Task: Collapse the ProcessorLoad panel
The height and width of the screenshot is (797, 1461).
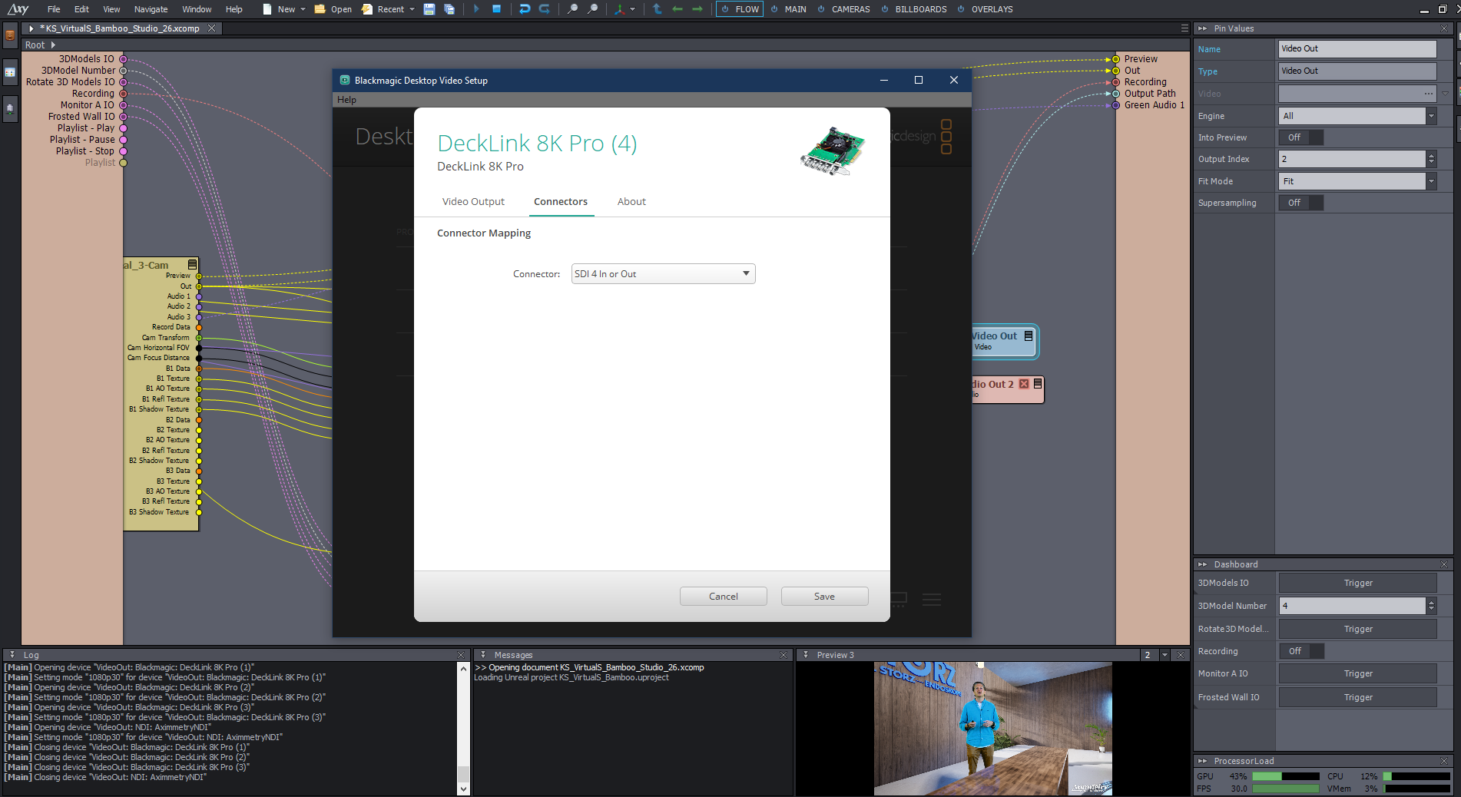Action: pos(1202,761)
